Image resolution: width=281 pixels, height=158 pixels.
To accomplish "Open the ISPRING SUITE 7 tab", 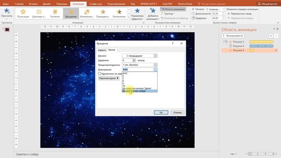I will click(149, 4).
